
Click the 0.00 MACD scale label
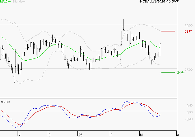pos(189,112)
